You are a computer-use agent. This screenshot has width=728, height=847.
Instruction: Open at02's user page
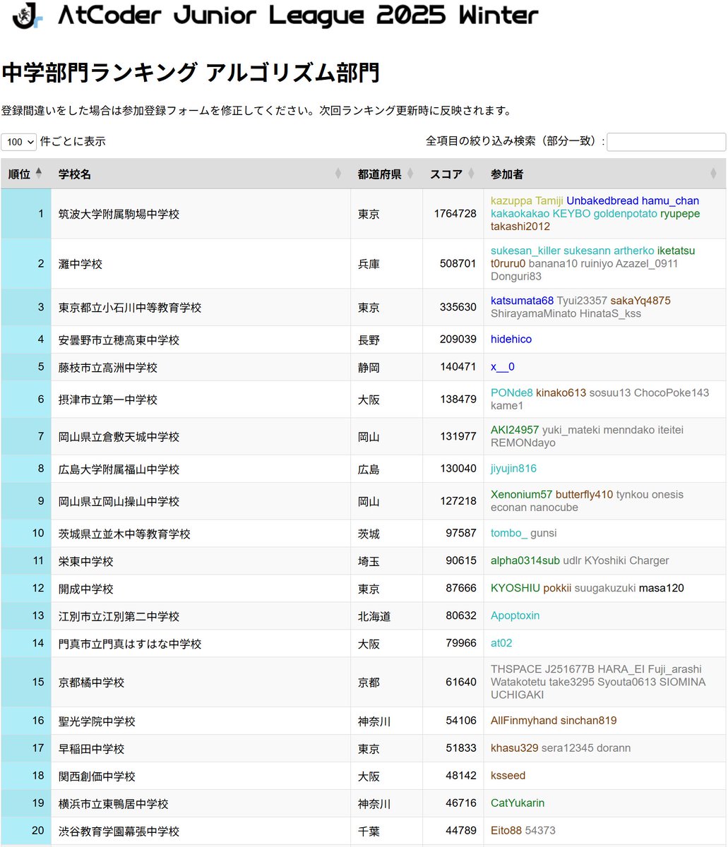pos(499,643)
